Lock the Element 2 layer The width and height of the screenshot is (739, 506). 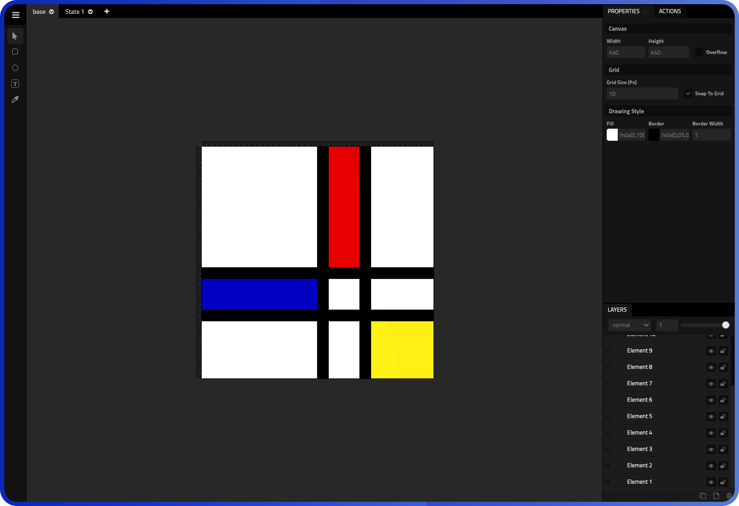click(723, 466)
